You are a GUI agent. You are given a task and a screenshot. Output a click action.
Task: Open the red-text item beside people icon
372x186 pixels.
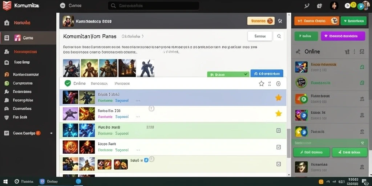pos(25,52)
